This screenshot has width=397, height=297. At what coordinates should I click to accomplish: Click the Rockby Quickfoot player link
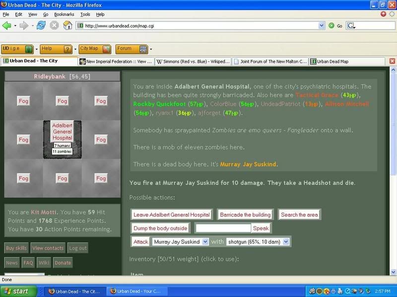[x=159, y=104]
